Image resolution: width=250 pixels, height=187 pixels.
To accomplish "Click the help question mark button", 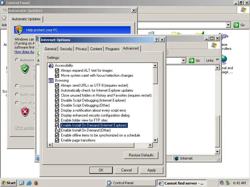I will (x=157, y=40).
